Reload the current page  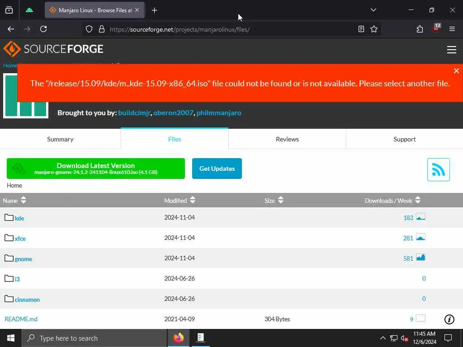[x=43, y=29]
